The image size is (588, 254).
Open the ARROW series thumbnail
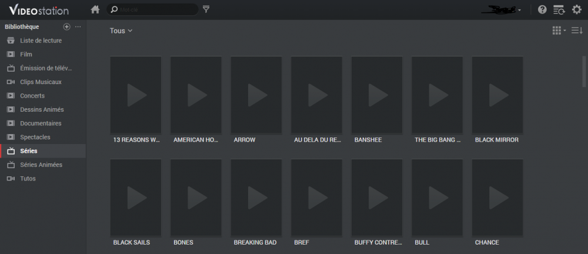pyautogui.click(x=256, y=95)
